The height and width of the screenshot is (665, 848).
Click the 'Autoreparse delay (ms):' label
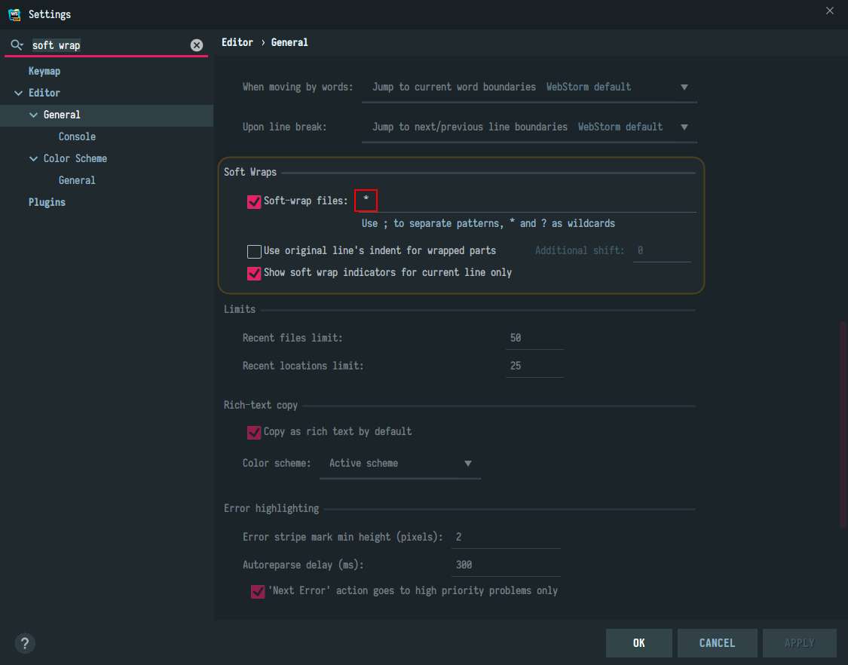(x=303, y=565)
